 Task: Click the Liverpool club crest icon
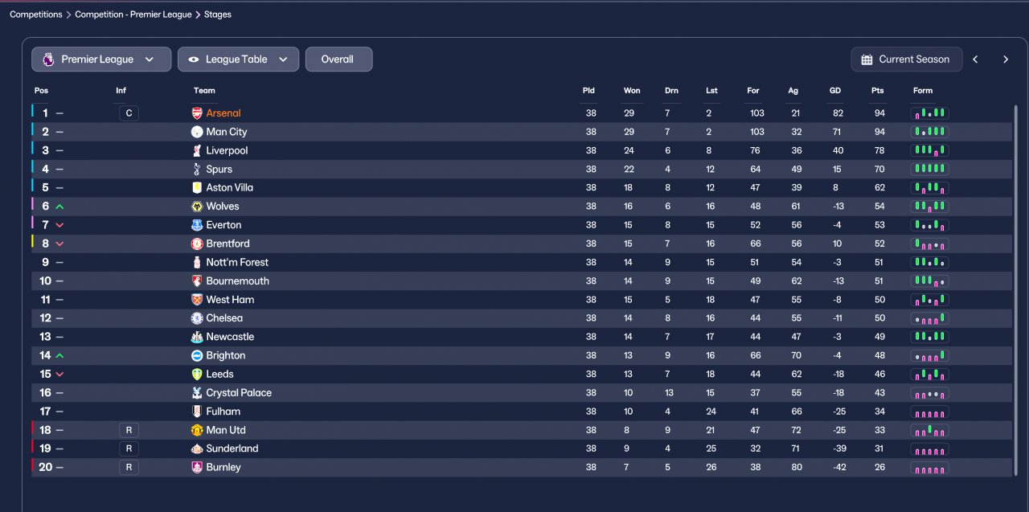pyautogui.click(x=197, y=150)
